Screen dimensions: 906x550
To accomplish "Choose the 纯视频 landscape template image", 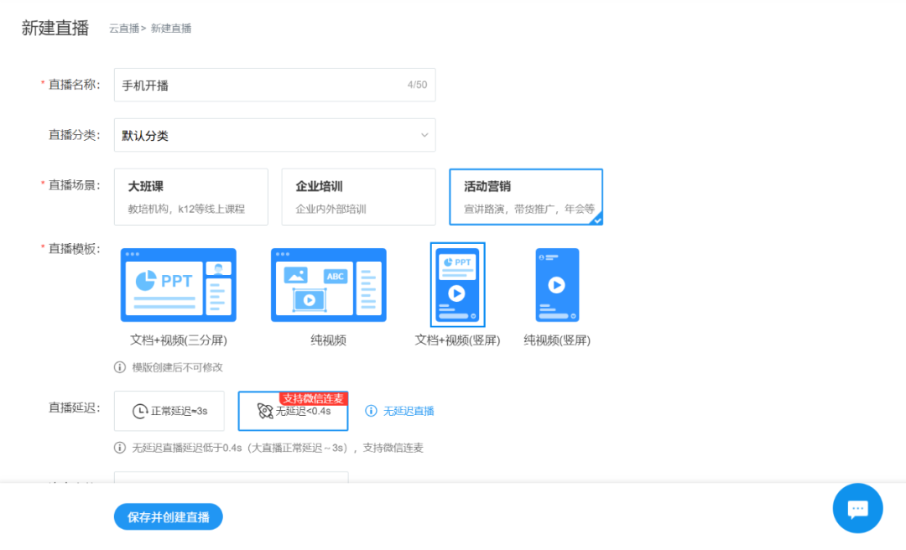I will 328,285.
